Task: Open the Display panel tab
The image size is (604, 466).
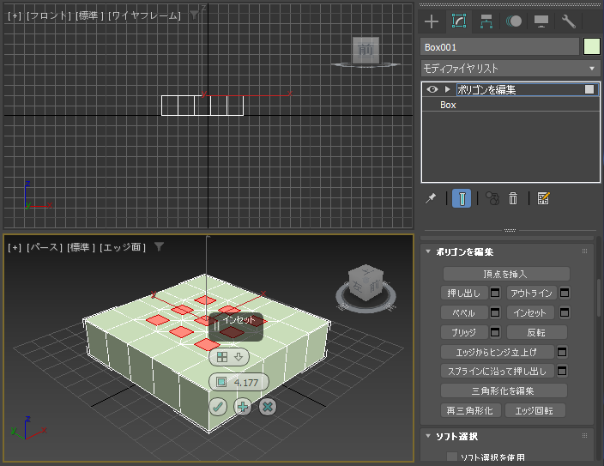Action: [541, 21]
